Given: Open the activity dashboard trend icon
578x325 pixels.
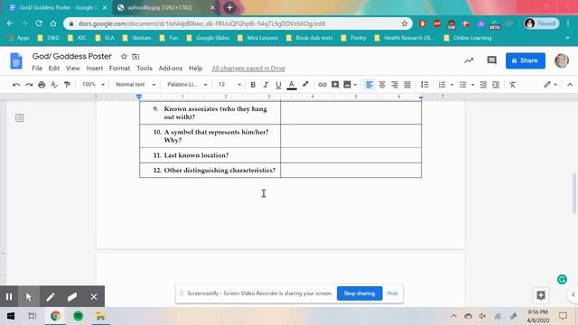Looking at the screenshot, I should (469, 60).
